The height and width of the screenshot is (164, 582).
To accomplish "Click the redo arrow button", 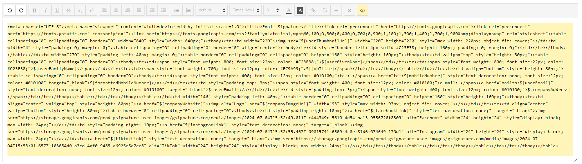I will [21, 10].
